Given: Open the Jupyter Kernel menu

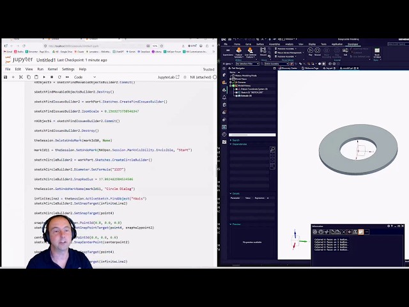Looking at the screenshot, I should click(x=52, y=69).
